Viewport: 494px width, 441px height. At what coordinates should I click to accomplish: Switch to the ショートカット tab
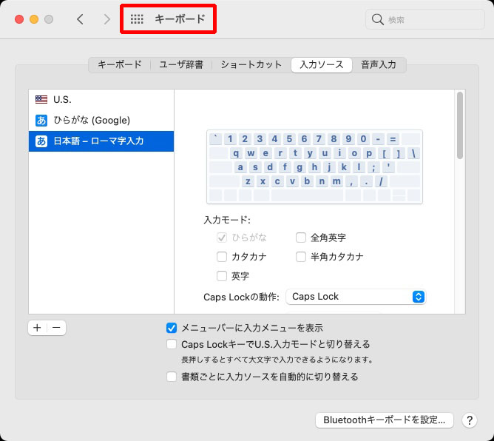point(251,65)
